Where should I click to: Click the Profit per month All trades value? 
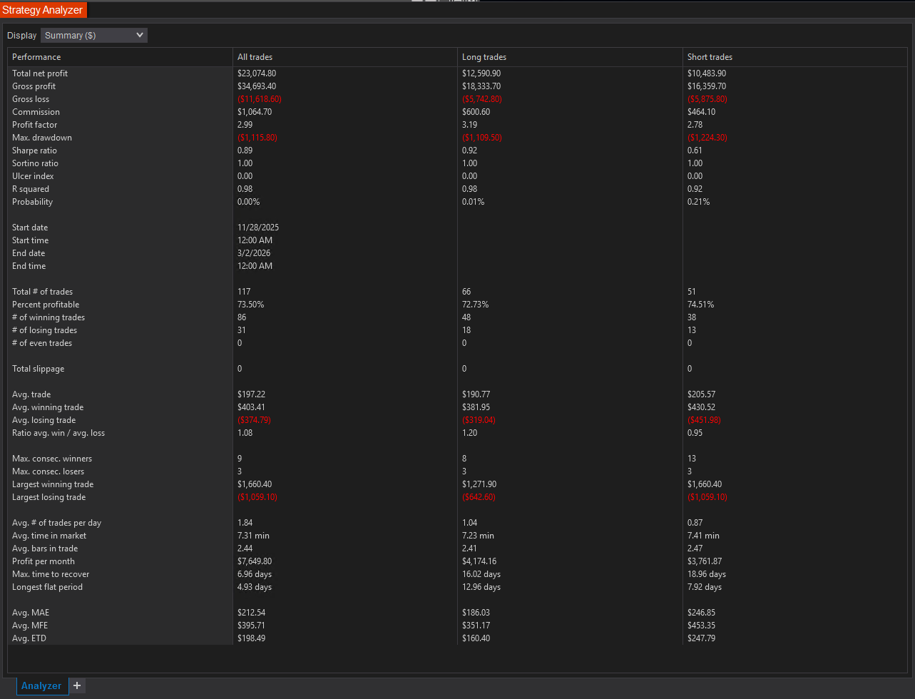[255, 561]
